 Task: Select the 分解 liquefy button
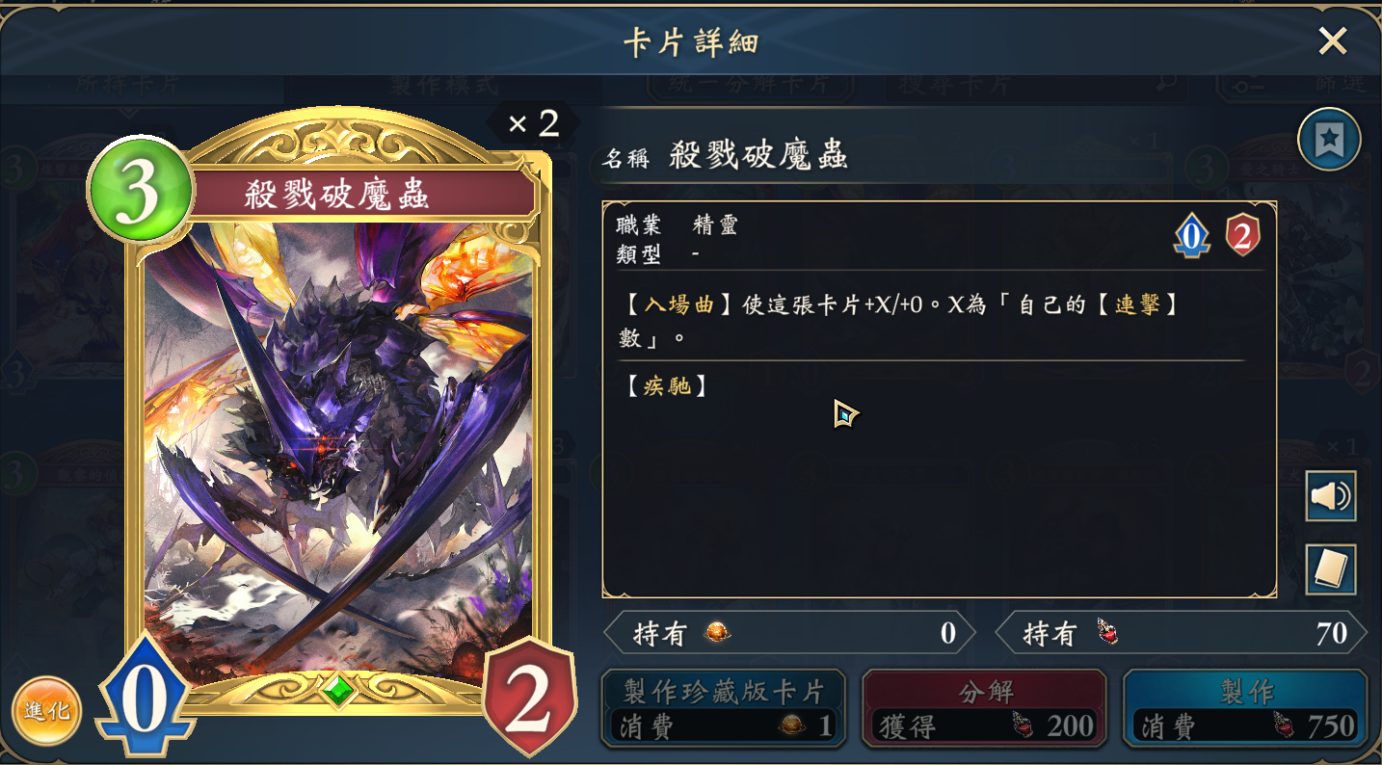click(984, 709)
